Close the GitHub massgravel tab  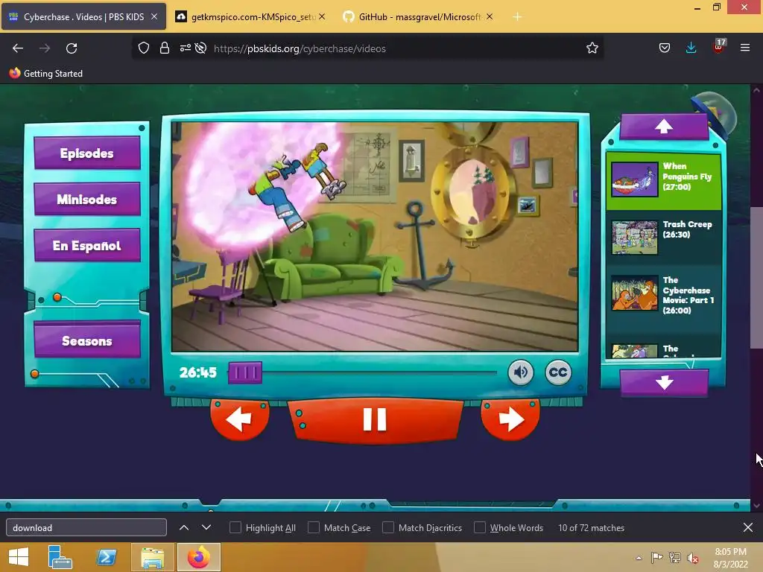click(x=490, y=16)
